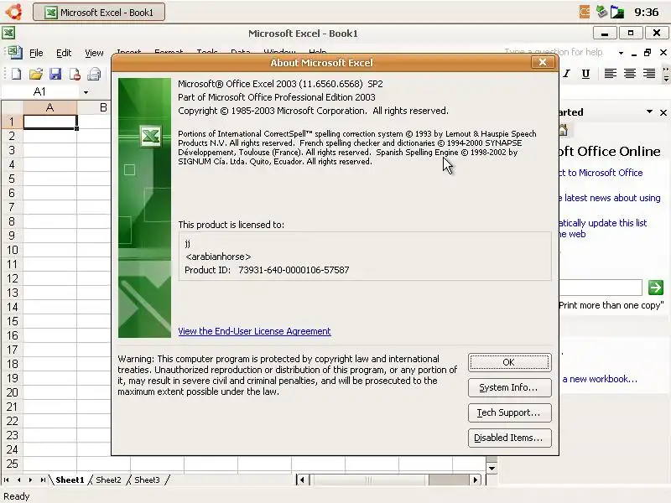Switch to the Sheet1 tab
671x503 pixels.
70,480
